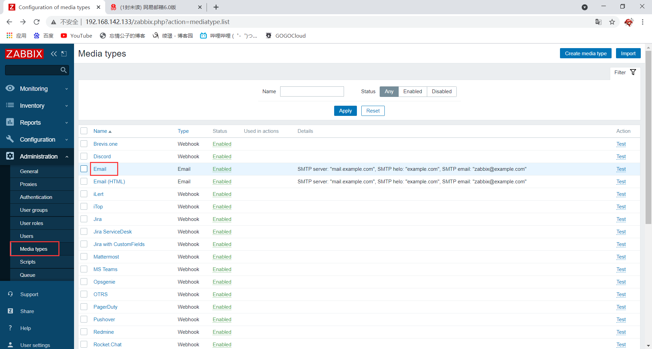Open the 应用 apps shortcut

pyautogui.click(x=16, y=36)
